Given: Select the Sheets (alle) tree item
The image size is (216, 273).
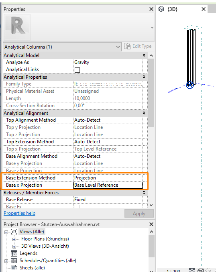Looking at the screenshot, I should (x=32, y=268).
